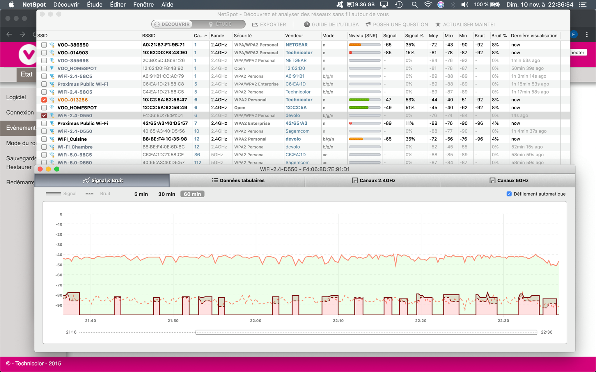
Task: Disable Défilement automatique checkbox
Action: pos(509,194)
